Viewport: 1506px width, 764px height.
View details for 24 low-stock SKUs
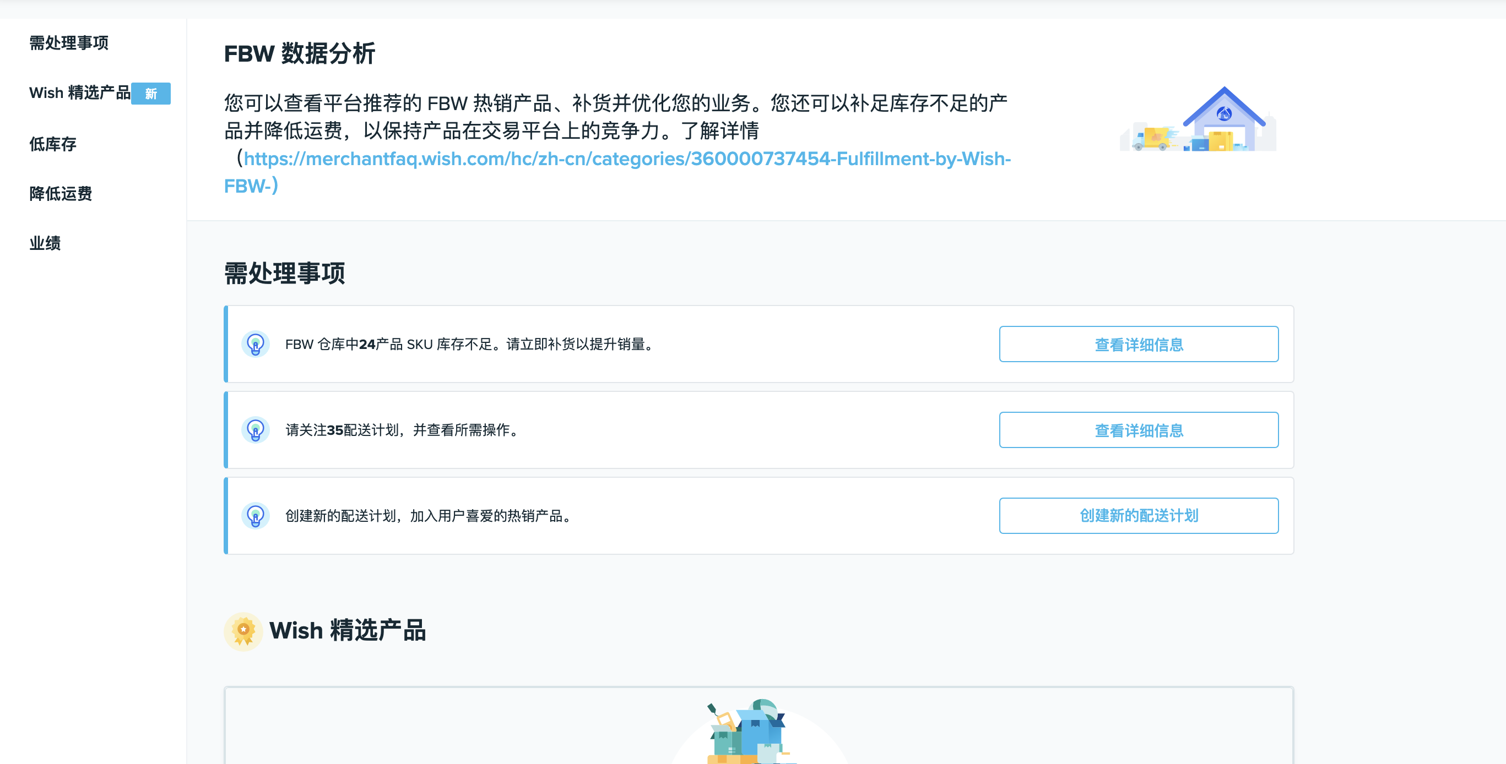tap(1139, 344)
